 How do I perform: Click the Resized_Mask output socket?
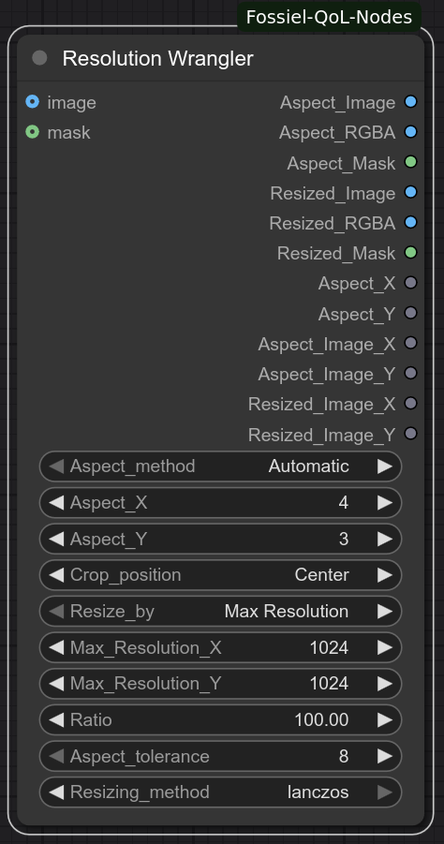click(x=410, y=252)
